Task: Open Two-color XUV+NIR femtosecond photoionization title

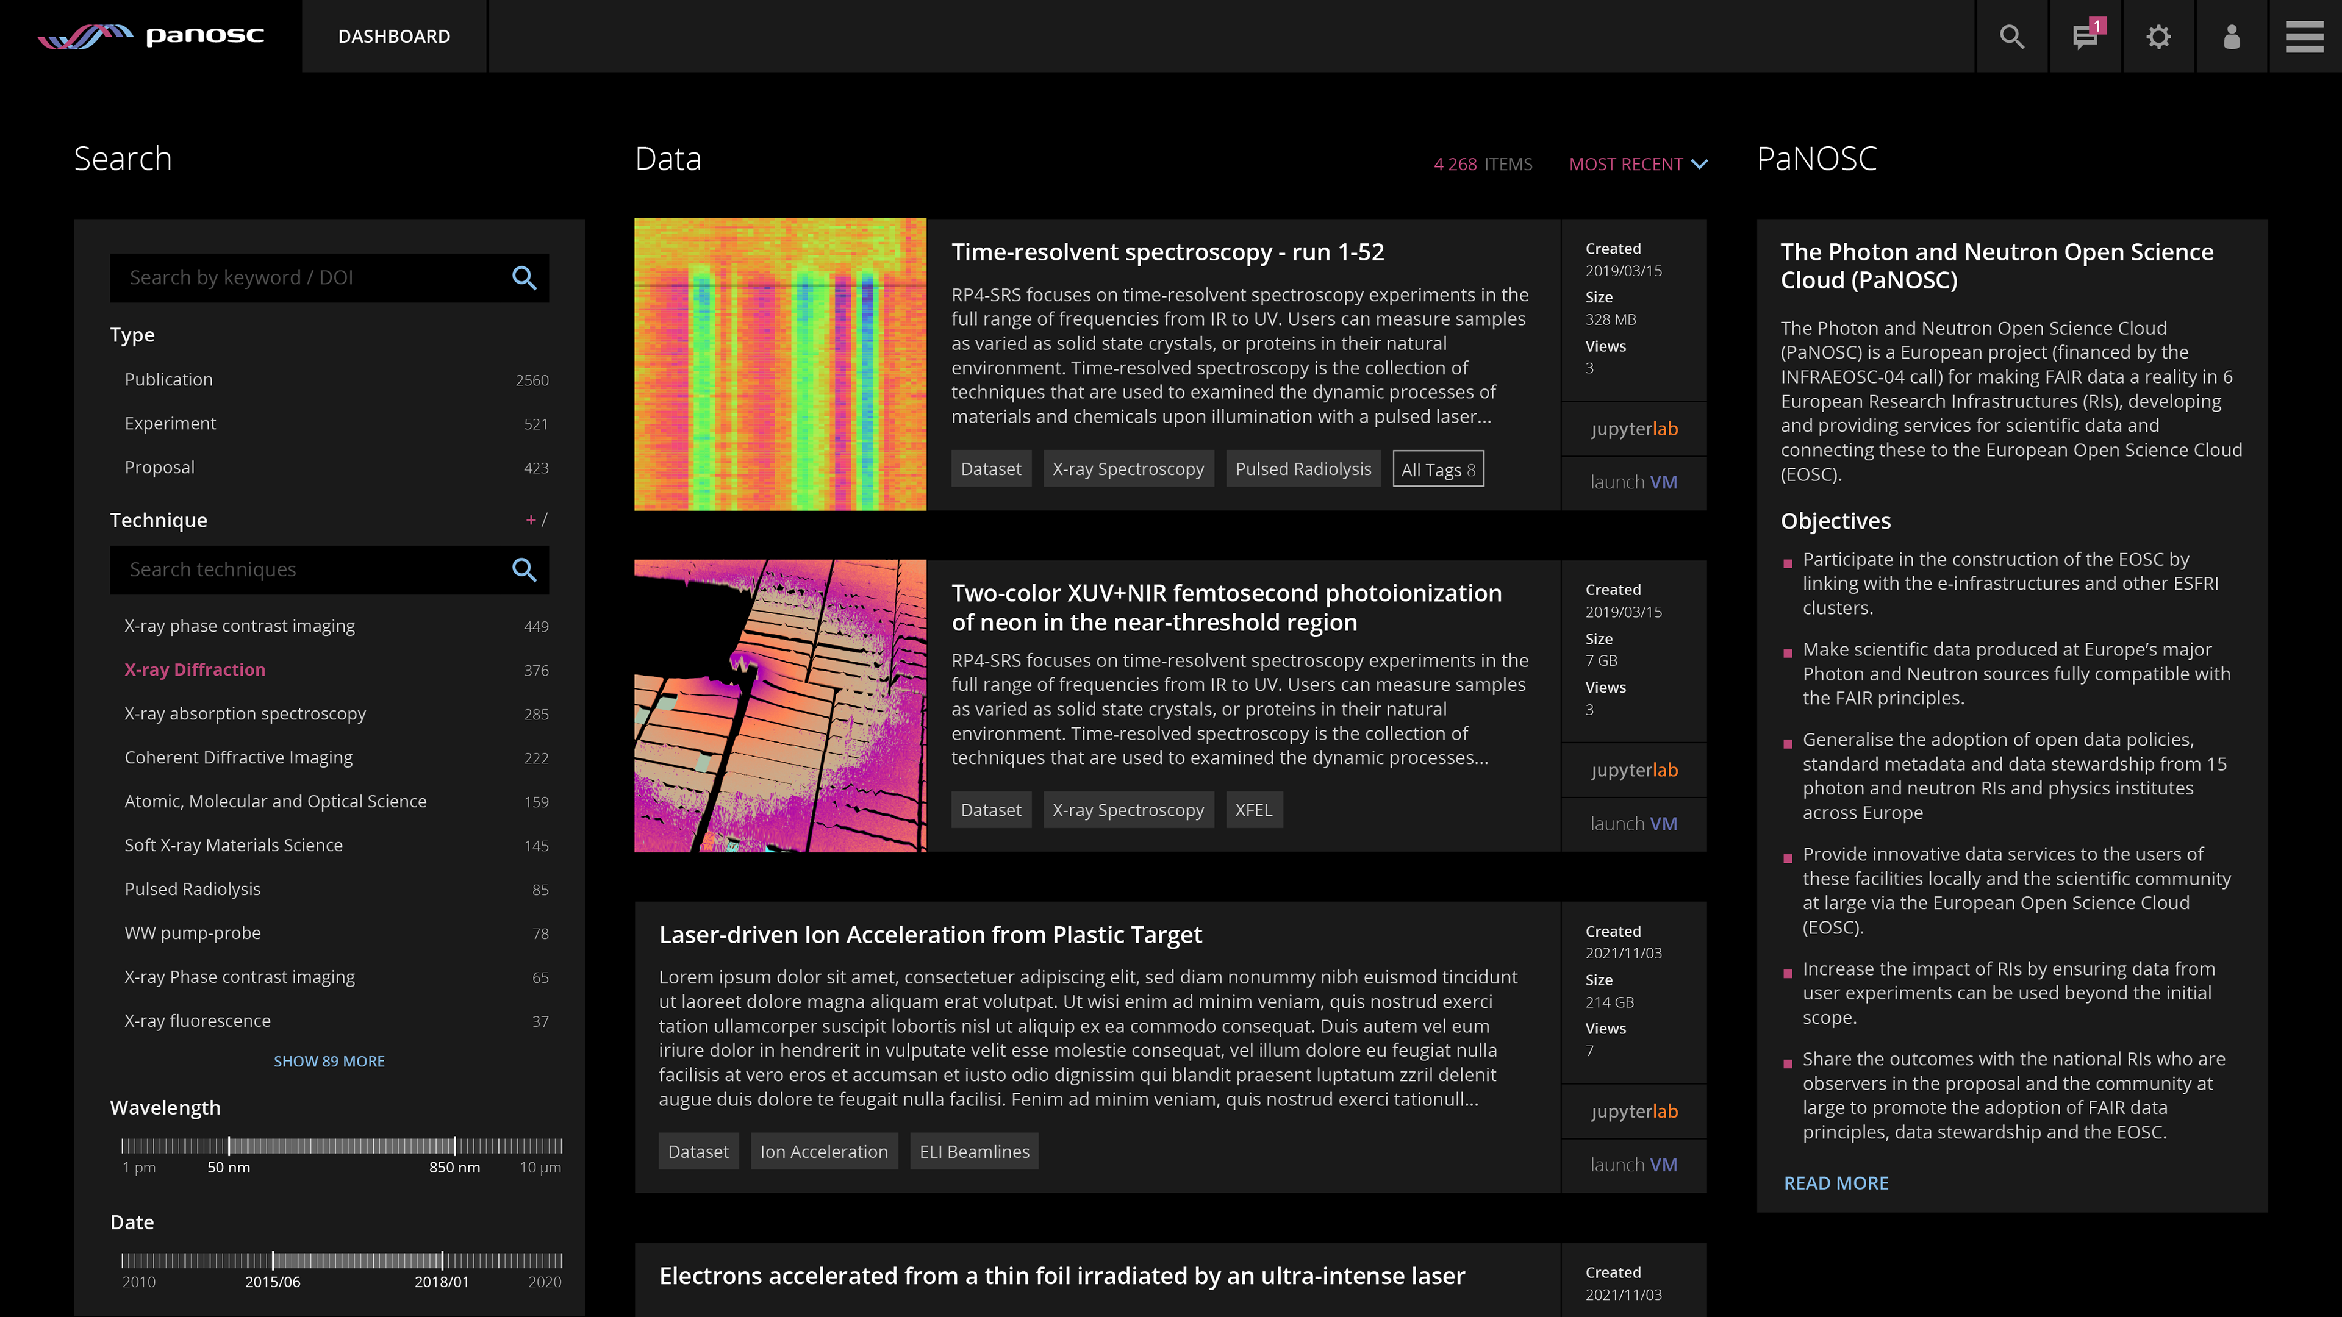Action: point(1227,608)
